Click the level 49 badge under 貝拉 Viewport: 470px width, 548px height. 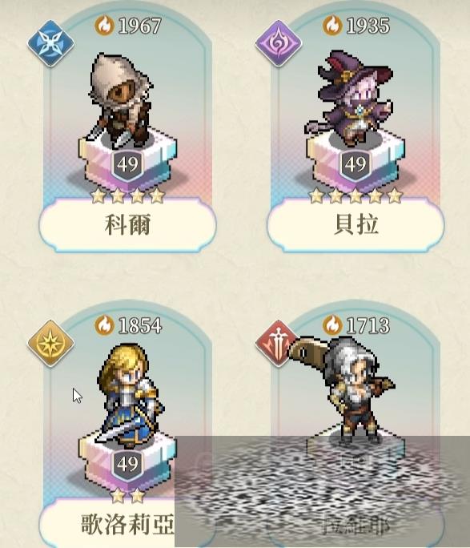click(x=356, y=164)
